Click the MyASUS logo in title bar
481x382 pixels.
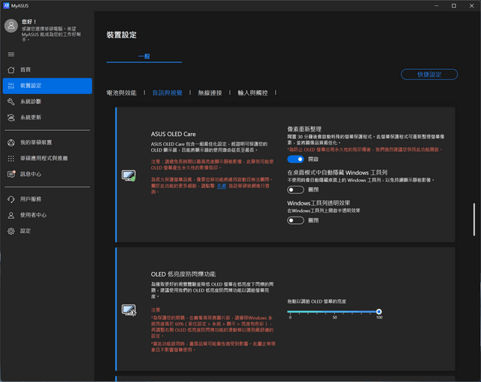point(6,5)
